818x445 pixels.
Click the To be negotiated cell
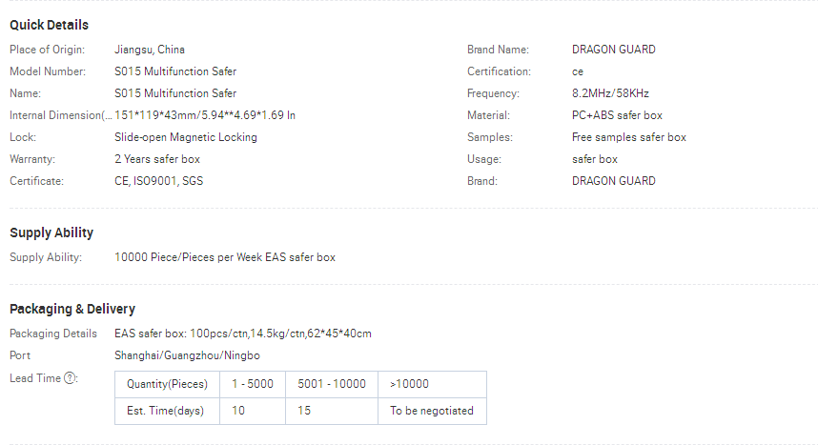(432, 411)
